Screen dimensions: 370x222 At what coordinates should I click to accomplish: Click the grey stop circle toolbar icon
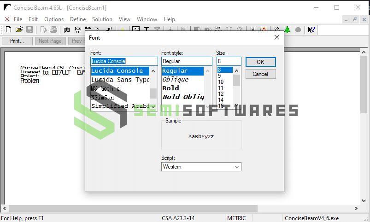pos(298,30)
